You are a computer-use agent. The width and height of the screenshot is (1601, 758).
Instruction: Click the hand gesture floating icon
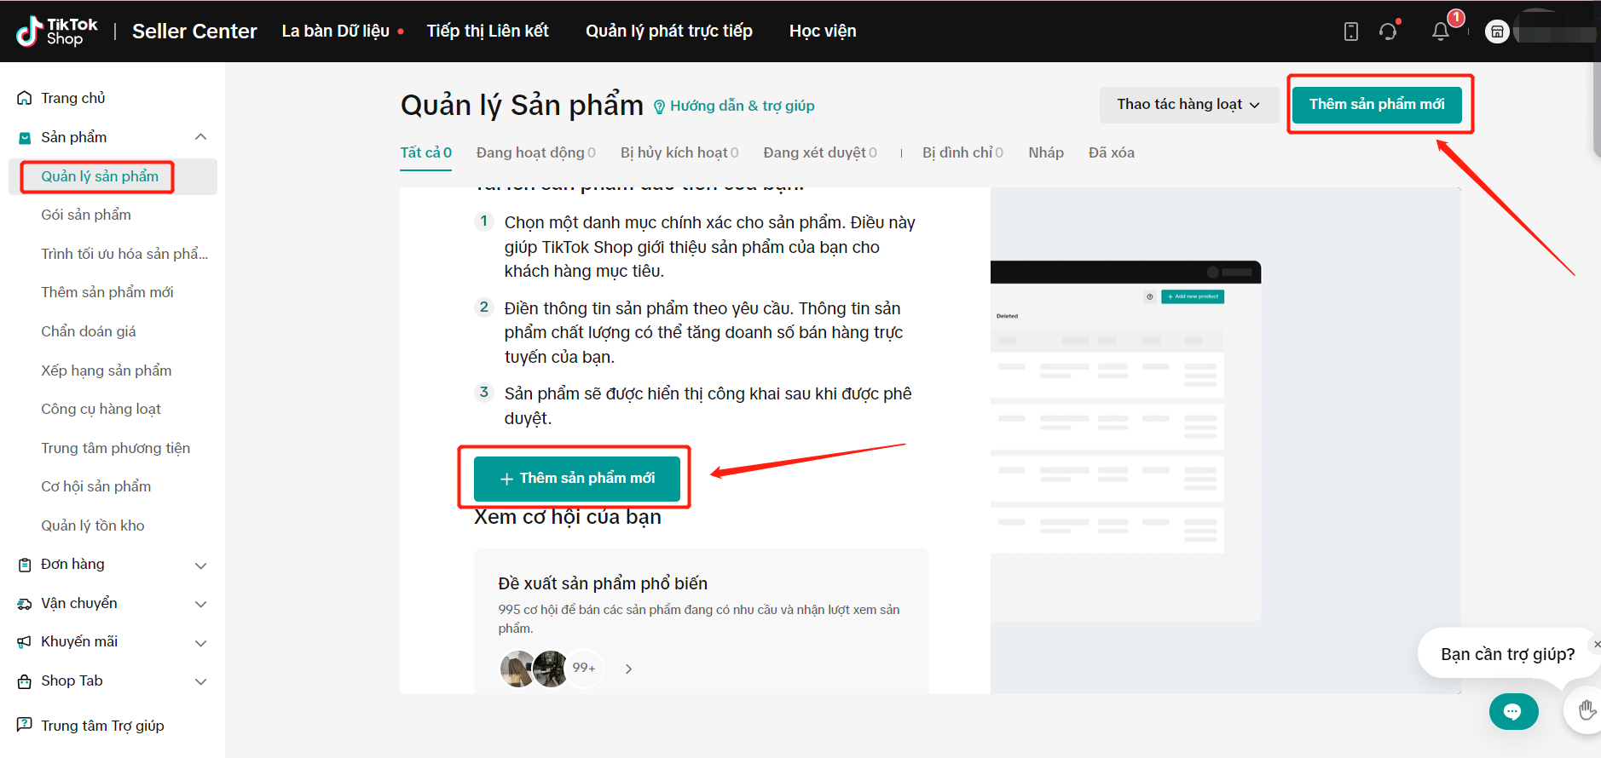[x=1586, y=709]
